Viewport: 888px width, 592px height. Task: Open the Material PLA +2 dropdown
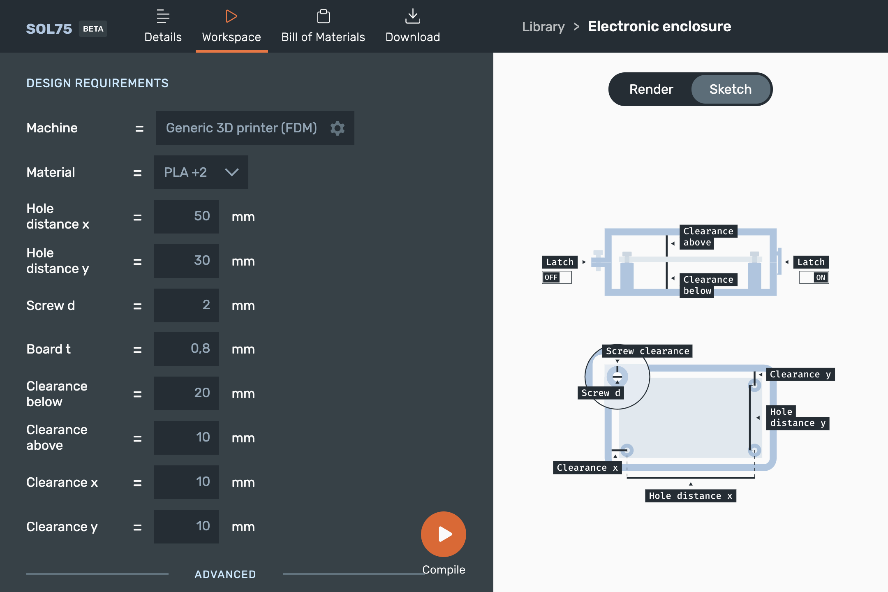click(x=201, y=172)
